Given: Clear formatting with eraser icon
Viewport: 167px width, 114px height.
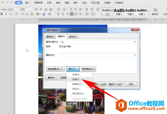Looking at the screenshot, I should click(x=46, y=9).
